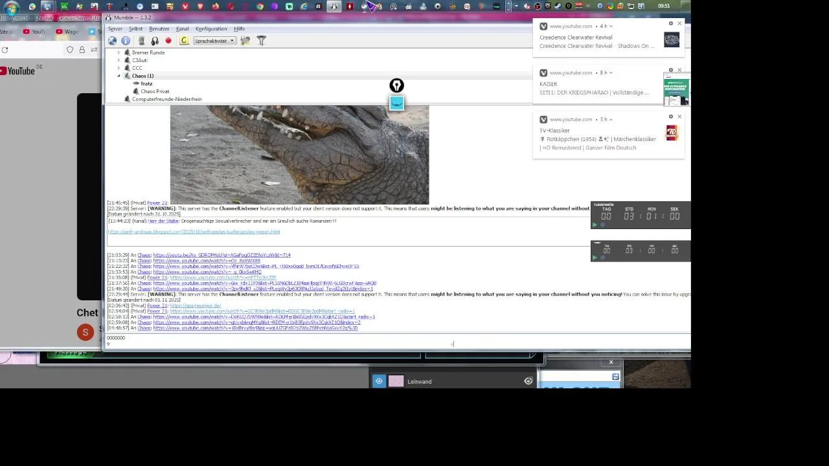Click the Connect globe icon in Mumble toolbar

pos(112,41)
